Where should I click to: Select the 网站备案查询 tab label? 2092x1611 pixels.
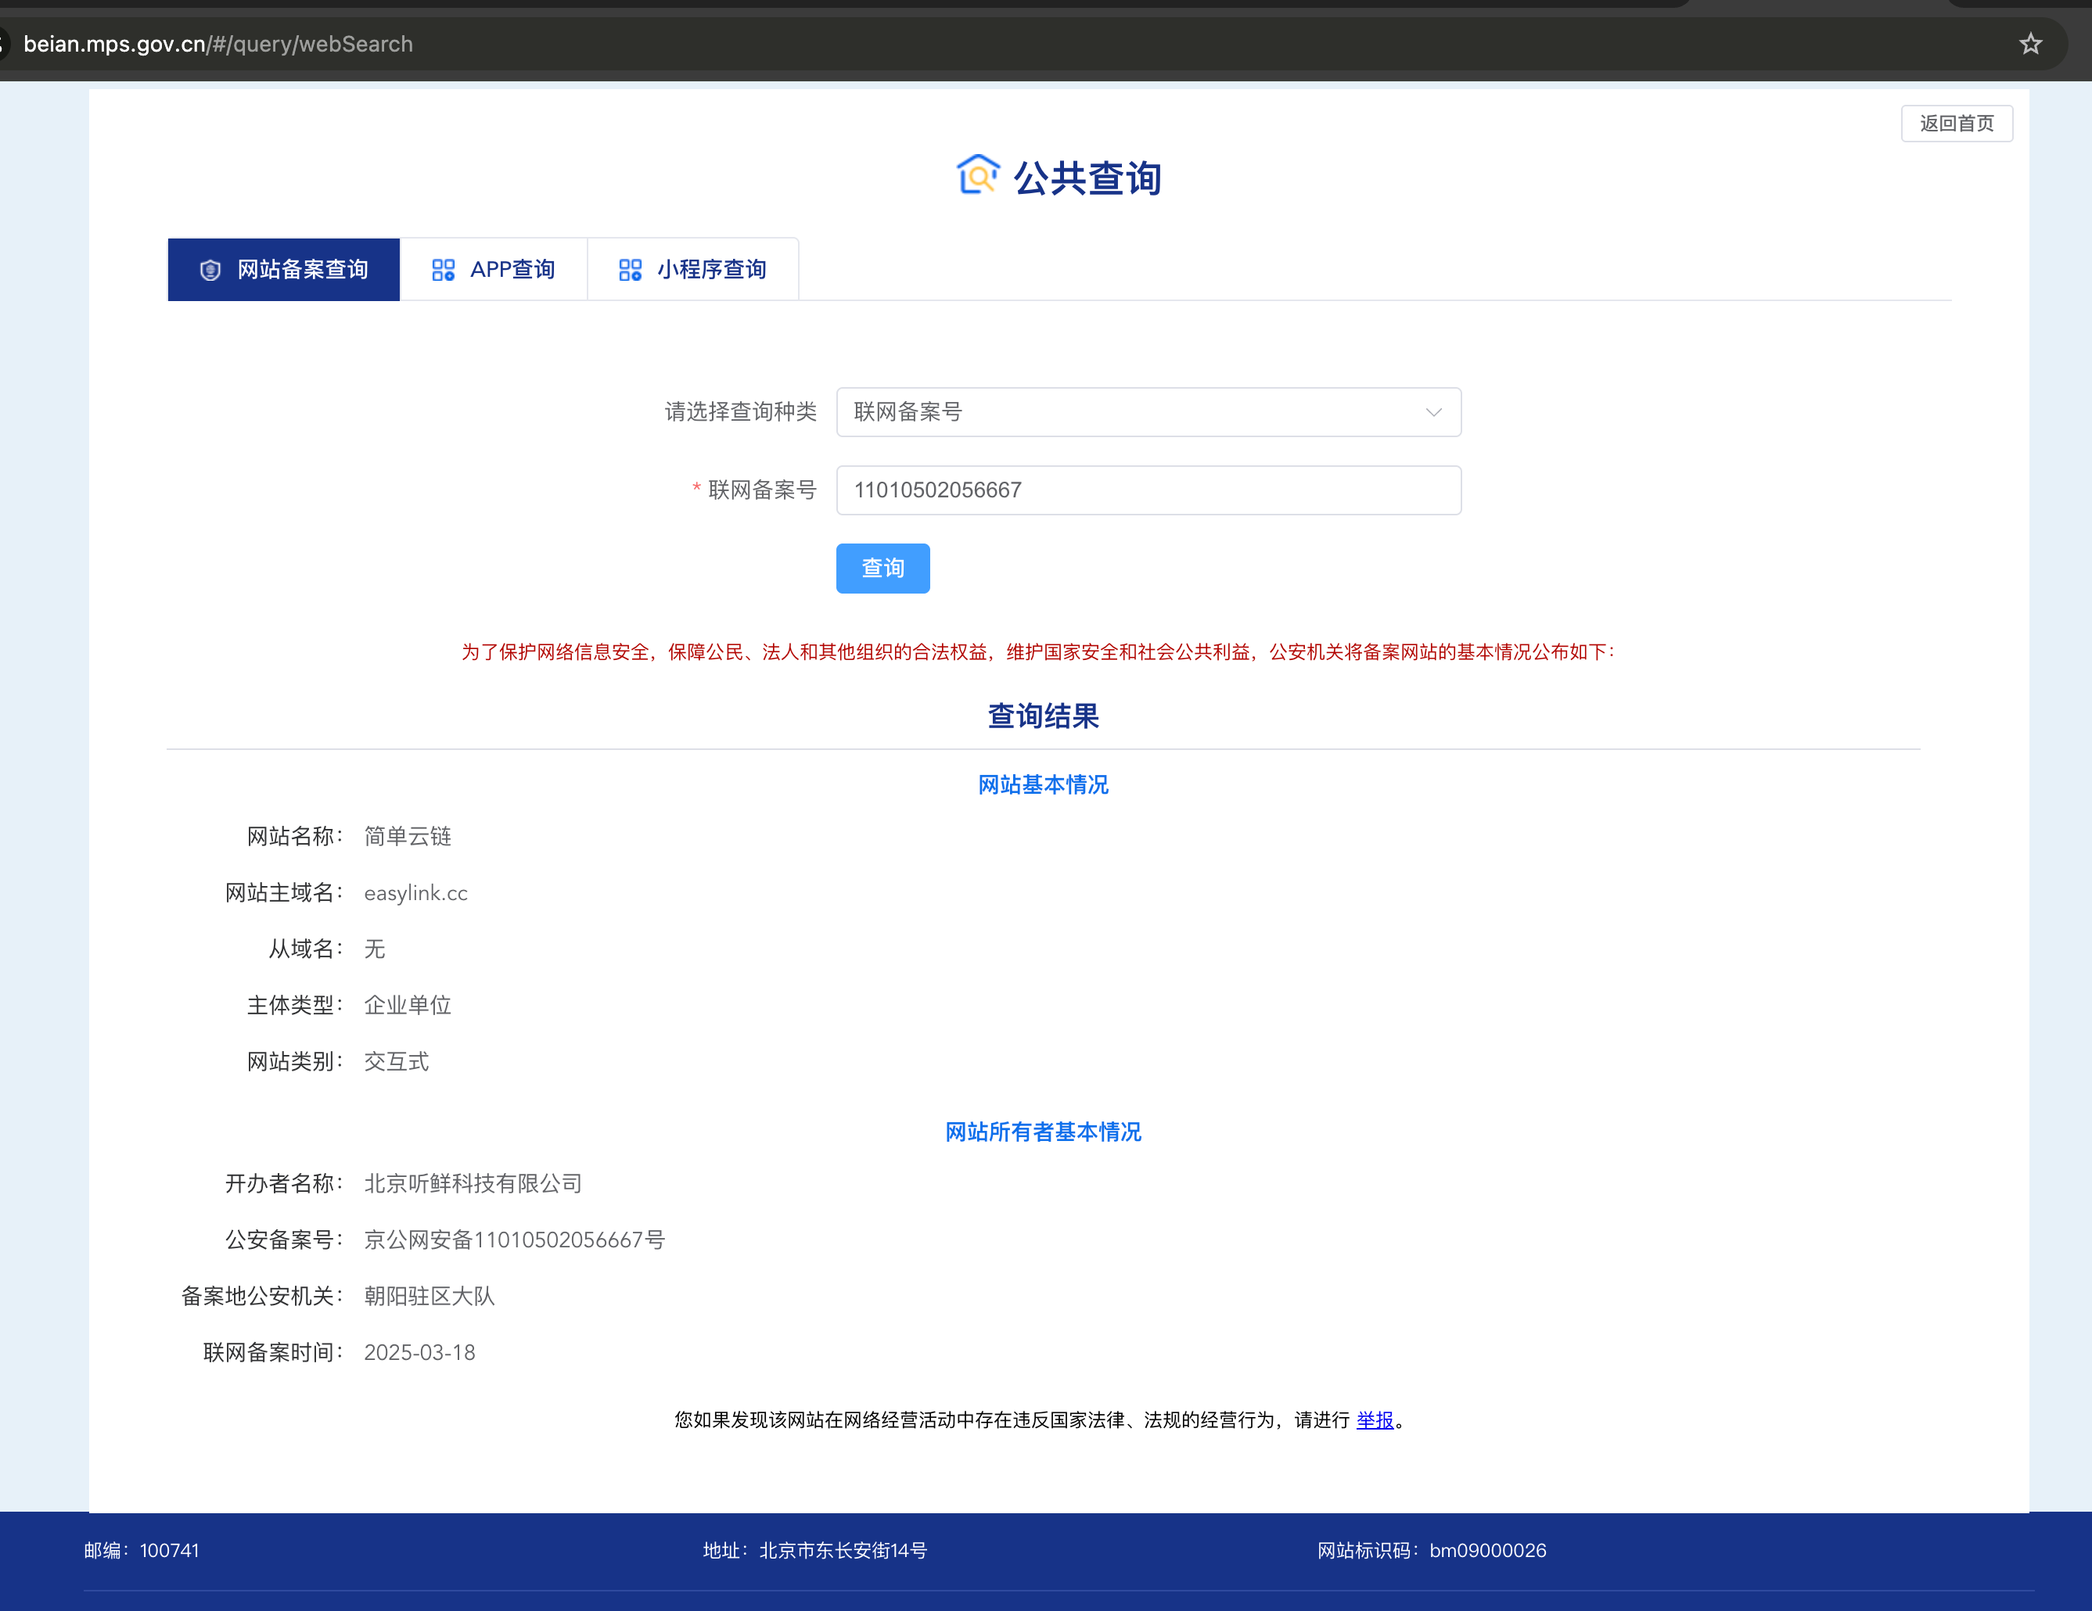[303, 270]
